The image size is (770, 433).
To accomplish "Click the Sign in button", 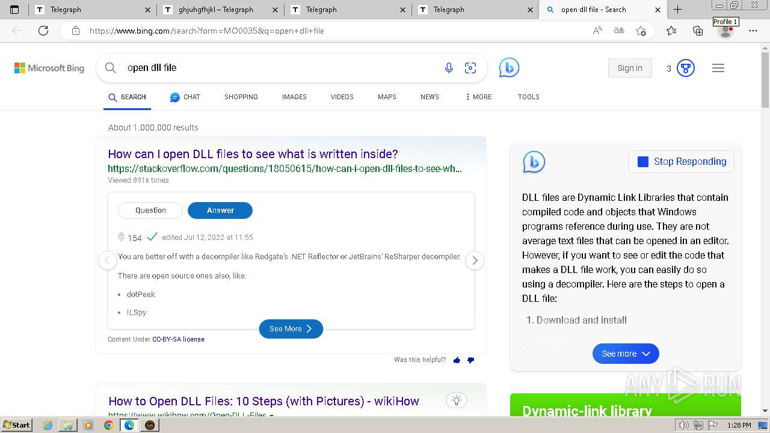I will [630, 68].
